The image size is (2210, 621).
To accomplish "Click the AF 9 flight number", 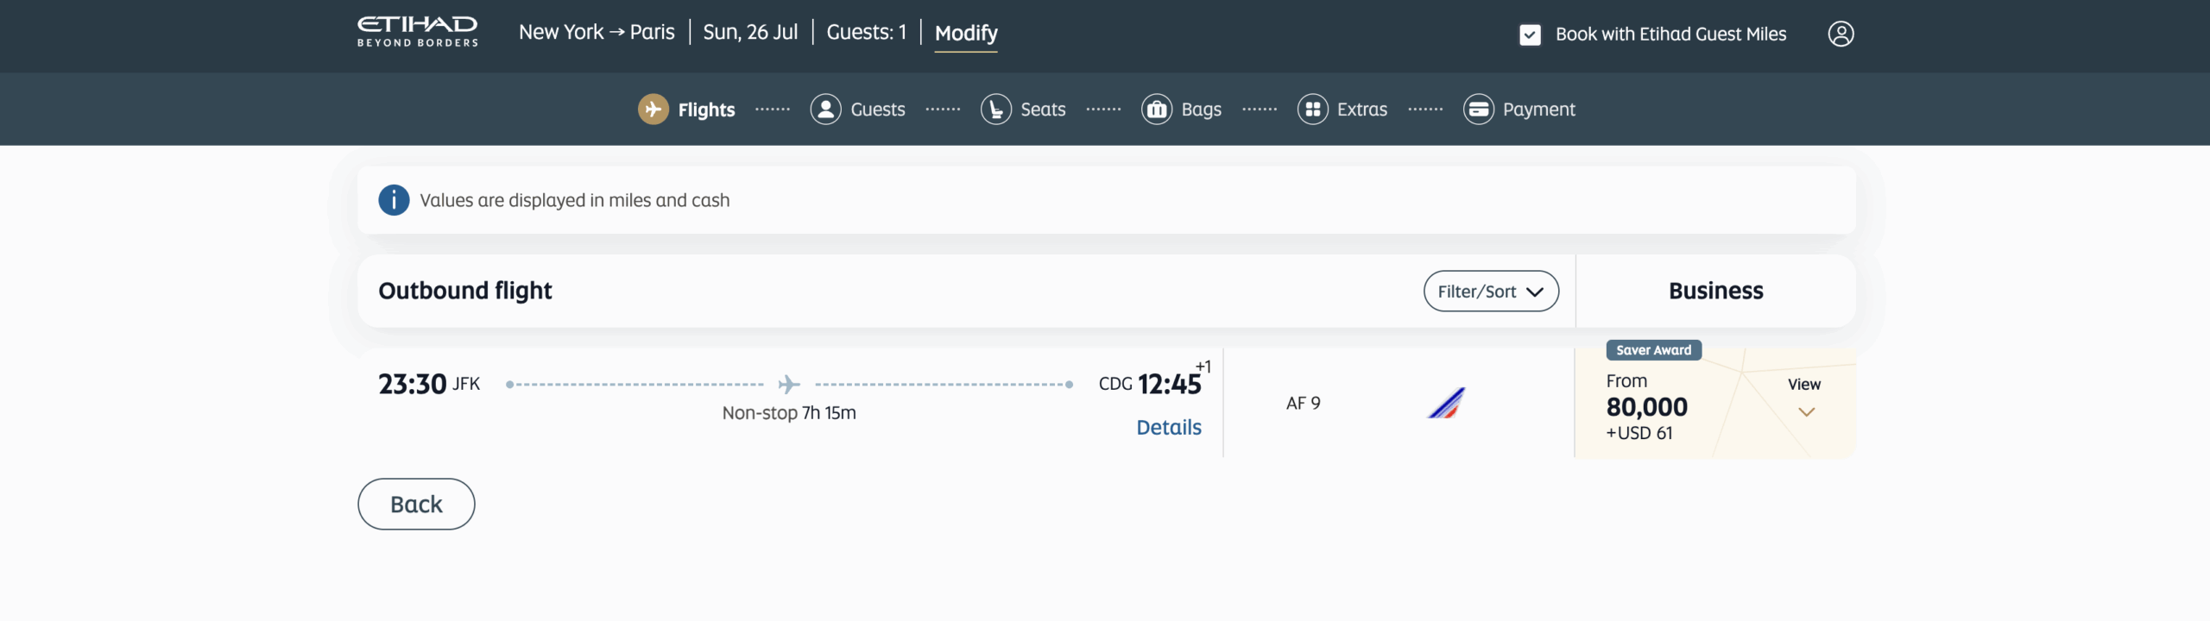I will [1303, 404].
